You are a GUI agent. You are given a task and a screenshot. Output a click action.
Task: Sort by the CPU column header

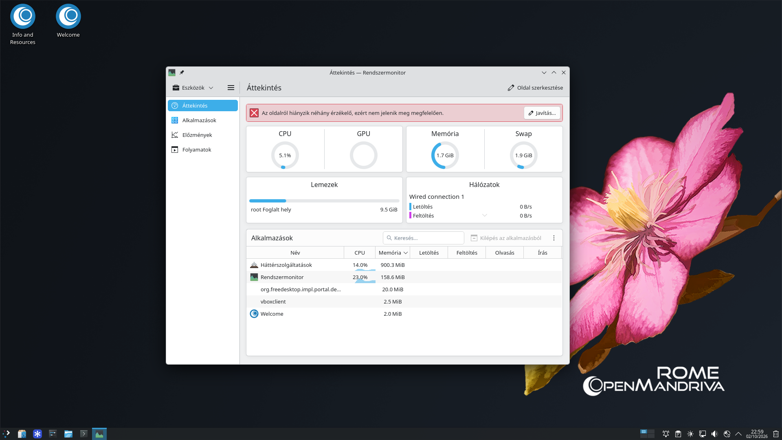[x=360, y=253]
